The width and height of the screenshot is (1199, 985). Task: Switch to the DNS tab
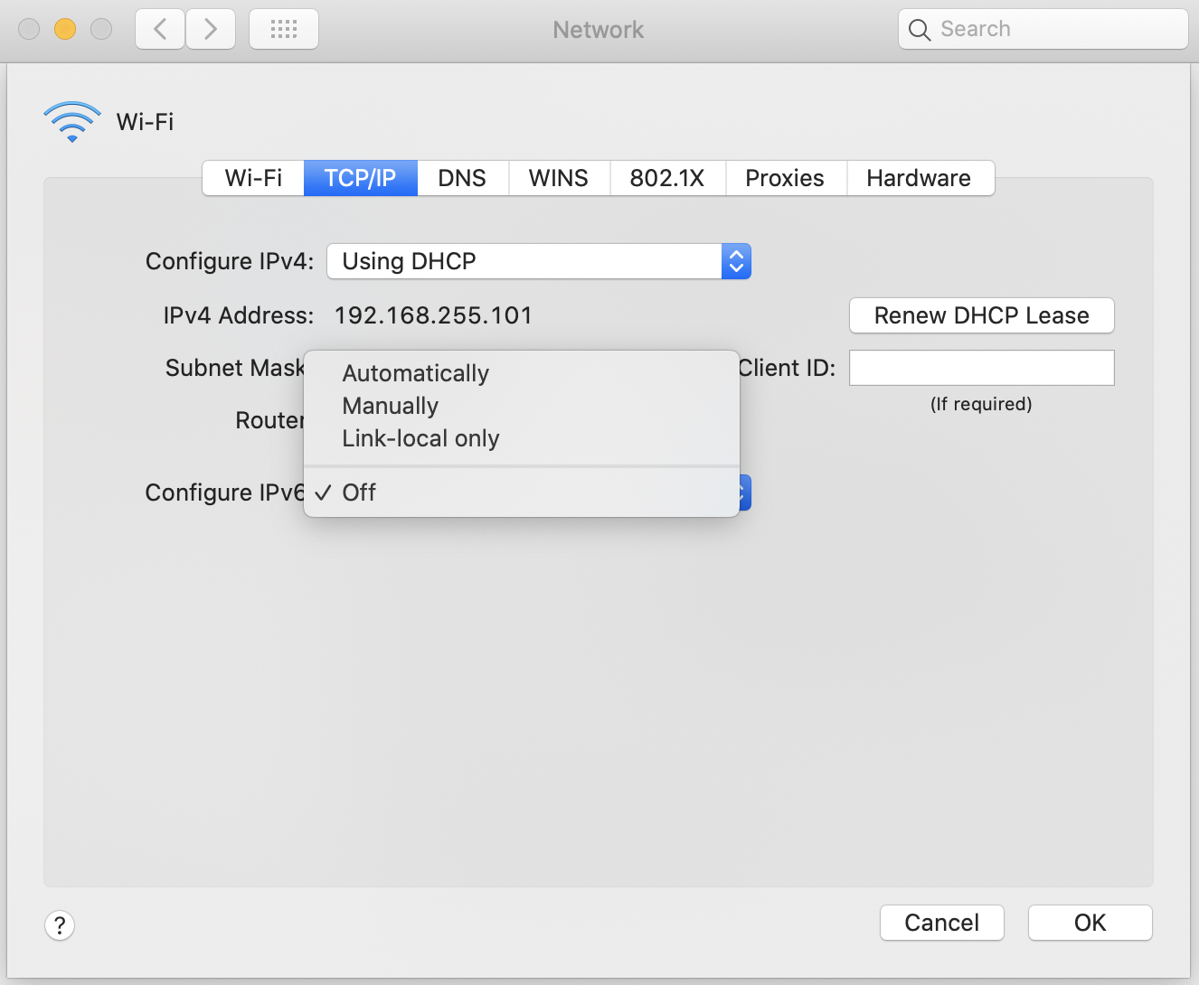pyautogui.click(x=462, y=178)
